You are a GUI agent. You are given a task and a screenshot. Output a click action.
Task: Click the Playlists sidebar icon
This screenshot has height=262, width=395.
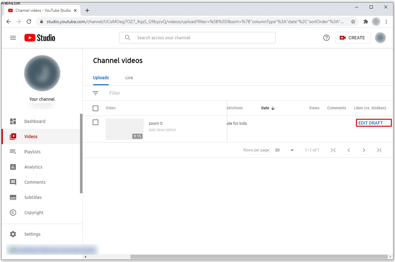click(13, 152)
